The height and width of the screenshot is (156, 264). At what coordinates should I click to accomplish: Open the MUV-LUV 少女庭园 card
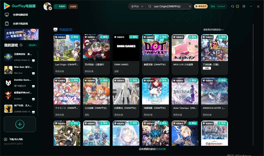point(185,55)
